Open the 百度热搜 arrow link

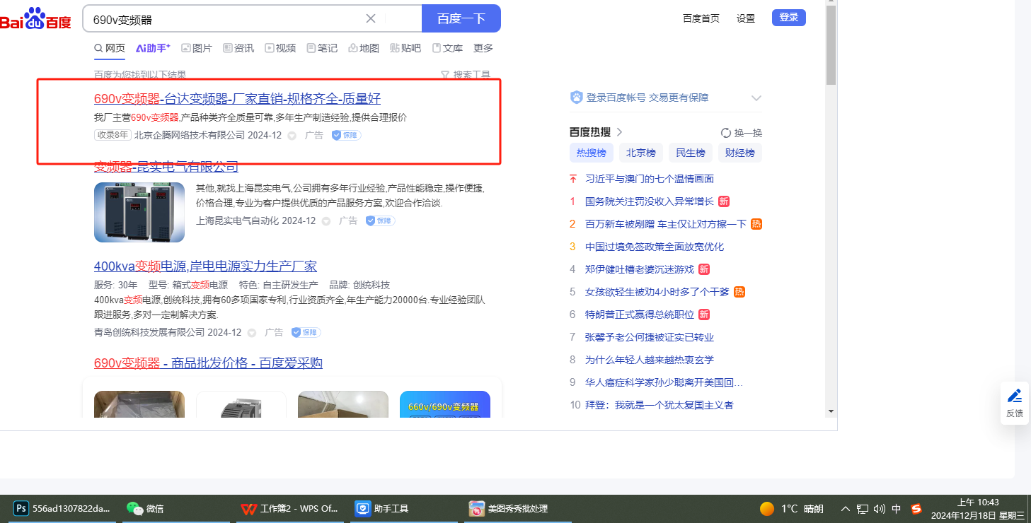click(620, 132)
